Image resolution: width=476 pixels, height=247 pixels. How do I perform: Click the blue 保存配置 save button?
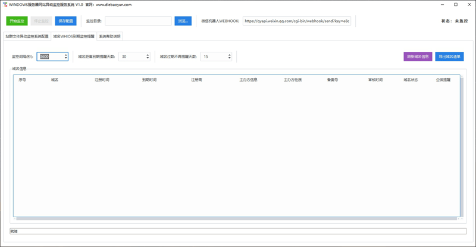[x=66, y=21]
